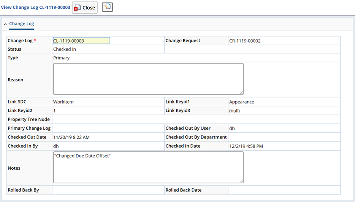Click inside the Reason text area
355x202 pixels.
(x=148, y=79)
